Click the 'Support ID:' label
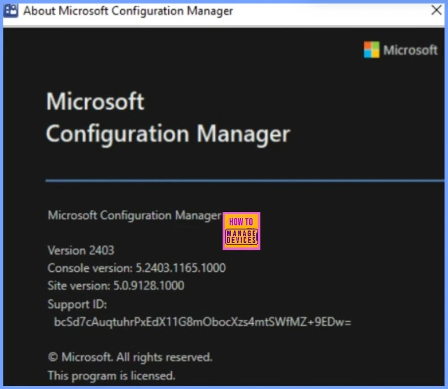Viewport: 448px width, 389px height. (77, 304)
